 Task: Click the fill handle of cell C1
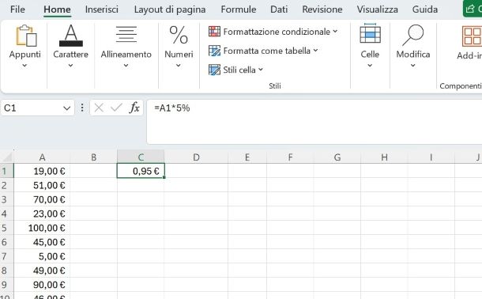164,177
